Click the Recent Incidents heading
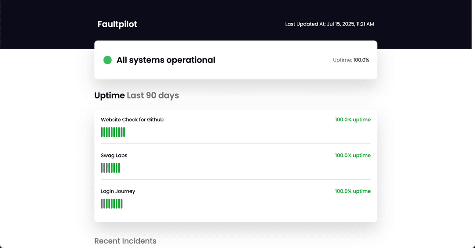The image size is (475, 248). [125, 241]
